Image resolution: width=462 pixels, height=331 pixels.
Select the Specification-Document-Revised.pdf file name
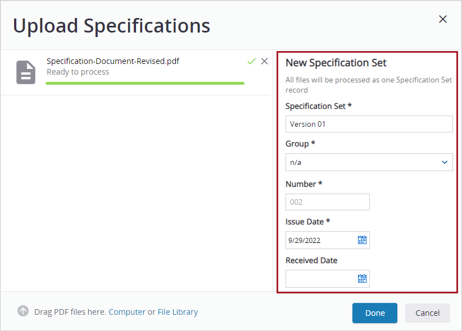click(111, 61)
